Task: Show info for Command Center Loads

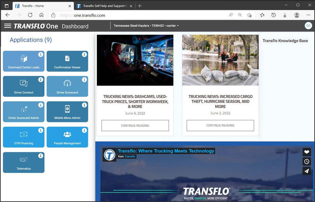Action: click(41, 54)
